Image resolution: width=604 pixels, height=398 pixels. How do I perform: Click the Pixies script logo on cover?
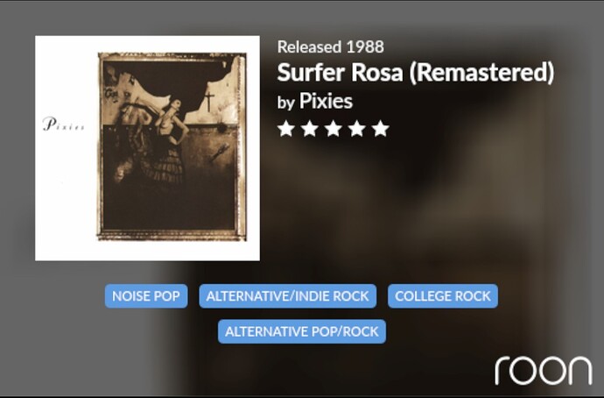pos(64,124)
